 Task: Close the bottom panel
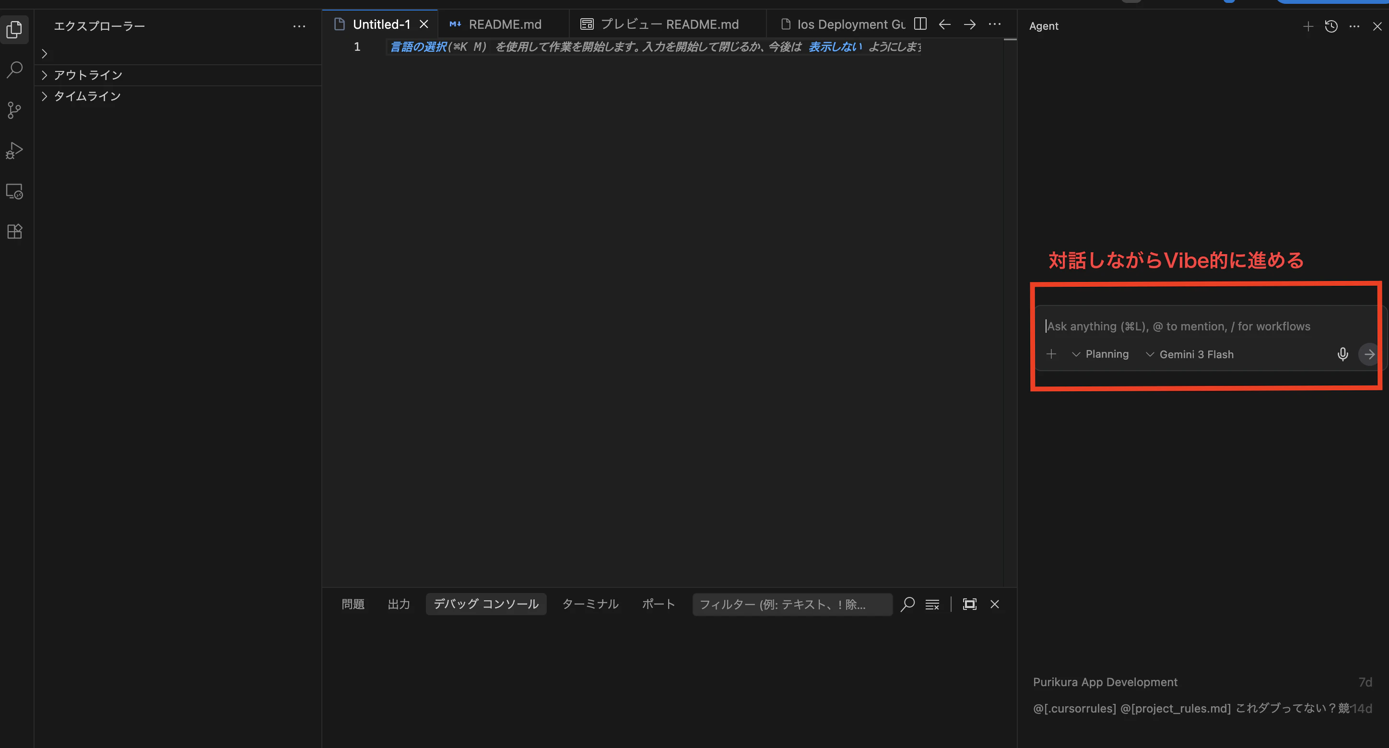[995, 604]
